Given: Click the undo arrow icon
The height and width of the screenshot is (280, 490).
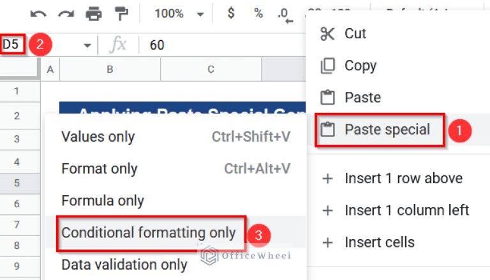Looking at the screenshot, I should [x=38, y=13].
